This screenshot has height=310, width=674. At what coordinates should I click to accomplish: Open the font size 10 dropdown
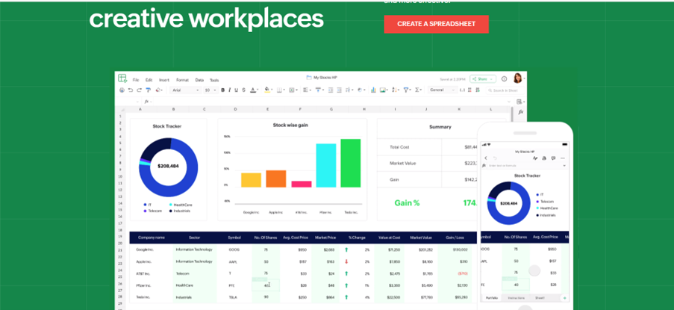click(x=211, y=90)
